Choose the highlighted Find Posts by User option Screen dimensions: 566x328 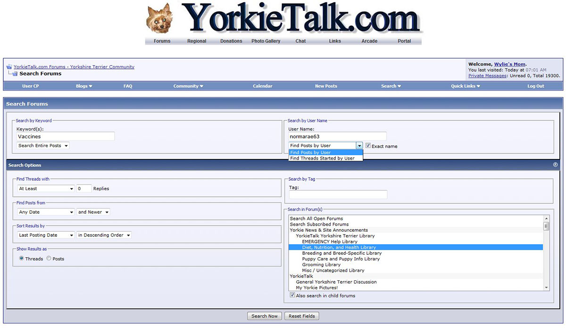[x=325, y=152]
